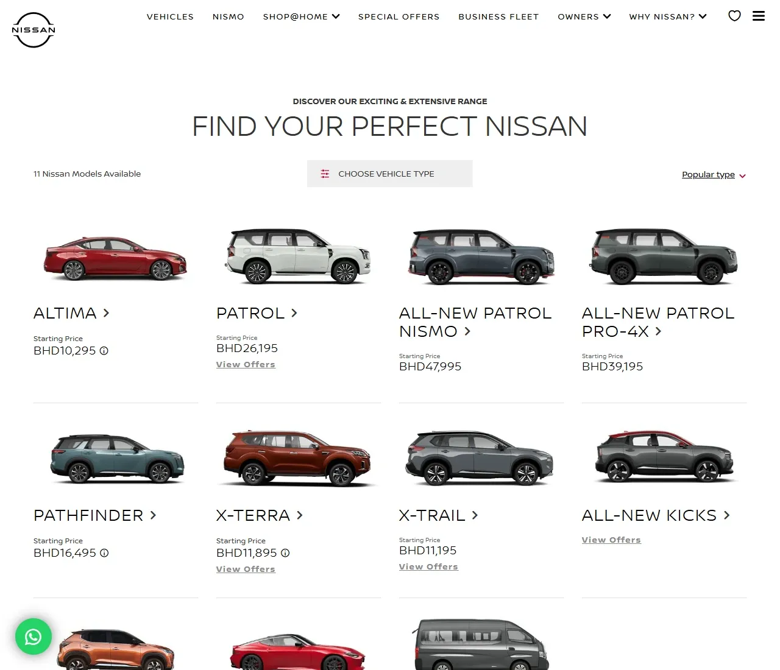Go to NISMO menu item
The width and height of the screenshot is (780, 670).
[229, 16]
